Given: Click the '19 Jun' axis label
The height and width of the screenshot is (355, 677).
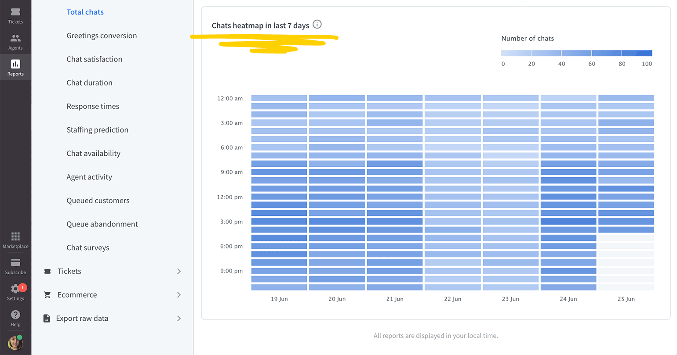Looking at the screenshot, I should (x=279, y=299).
